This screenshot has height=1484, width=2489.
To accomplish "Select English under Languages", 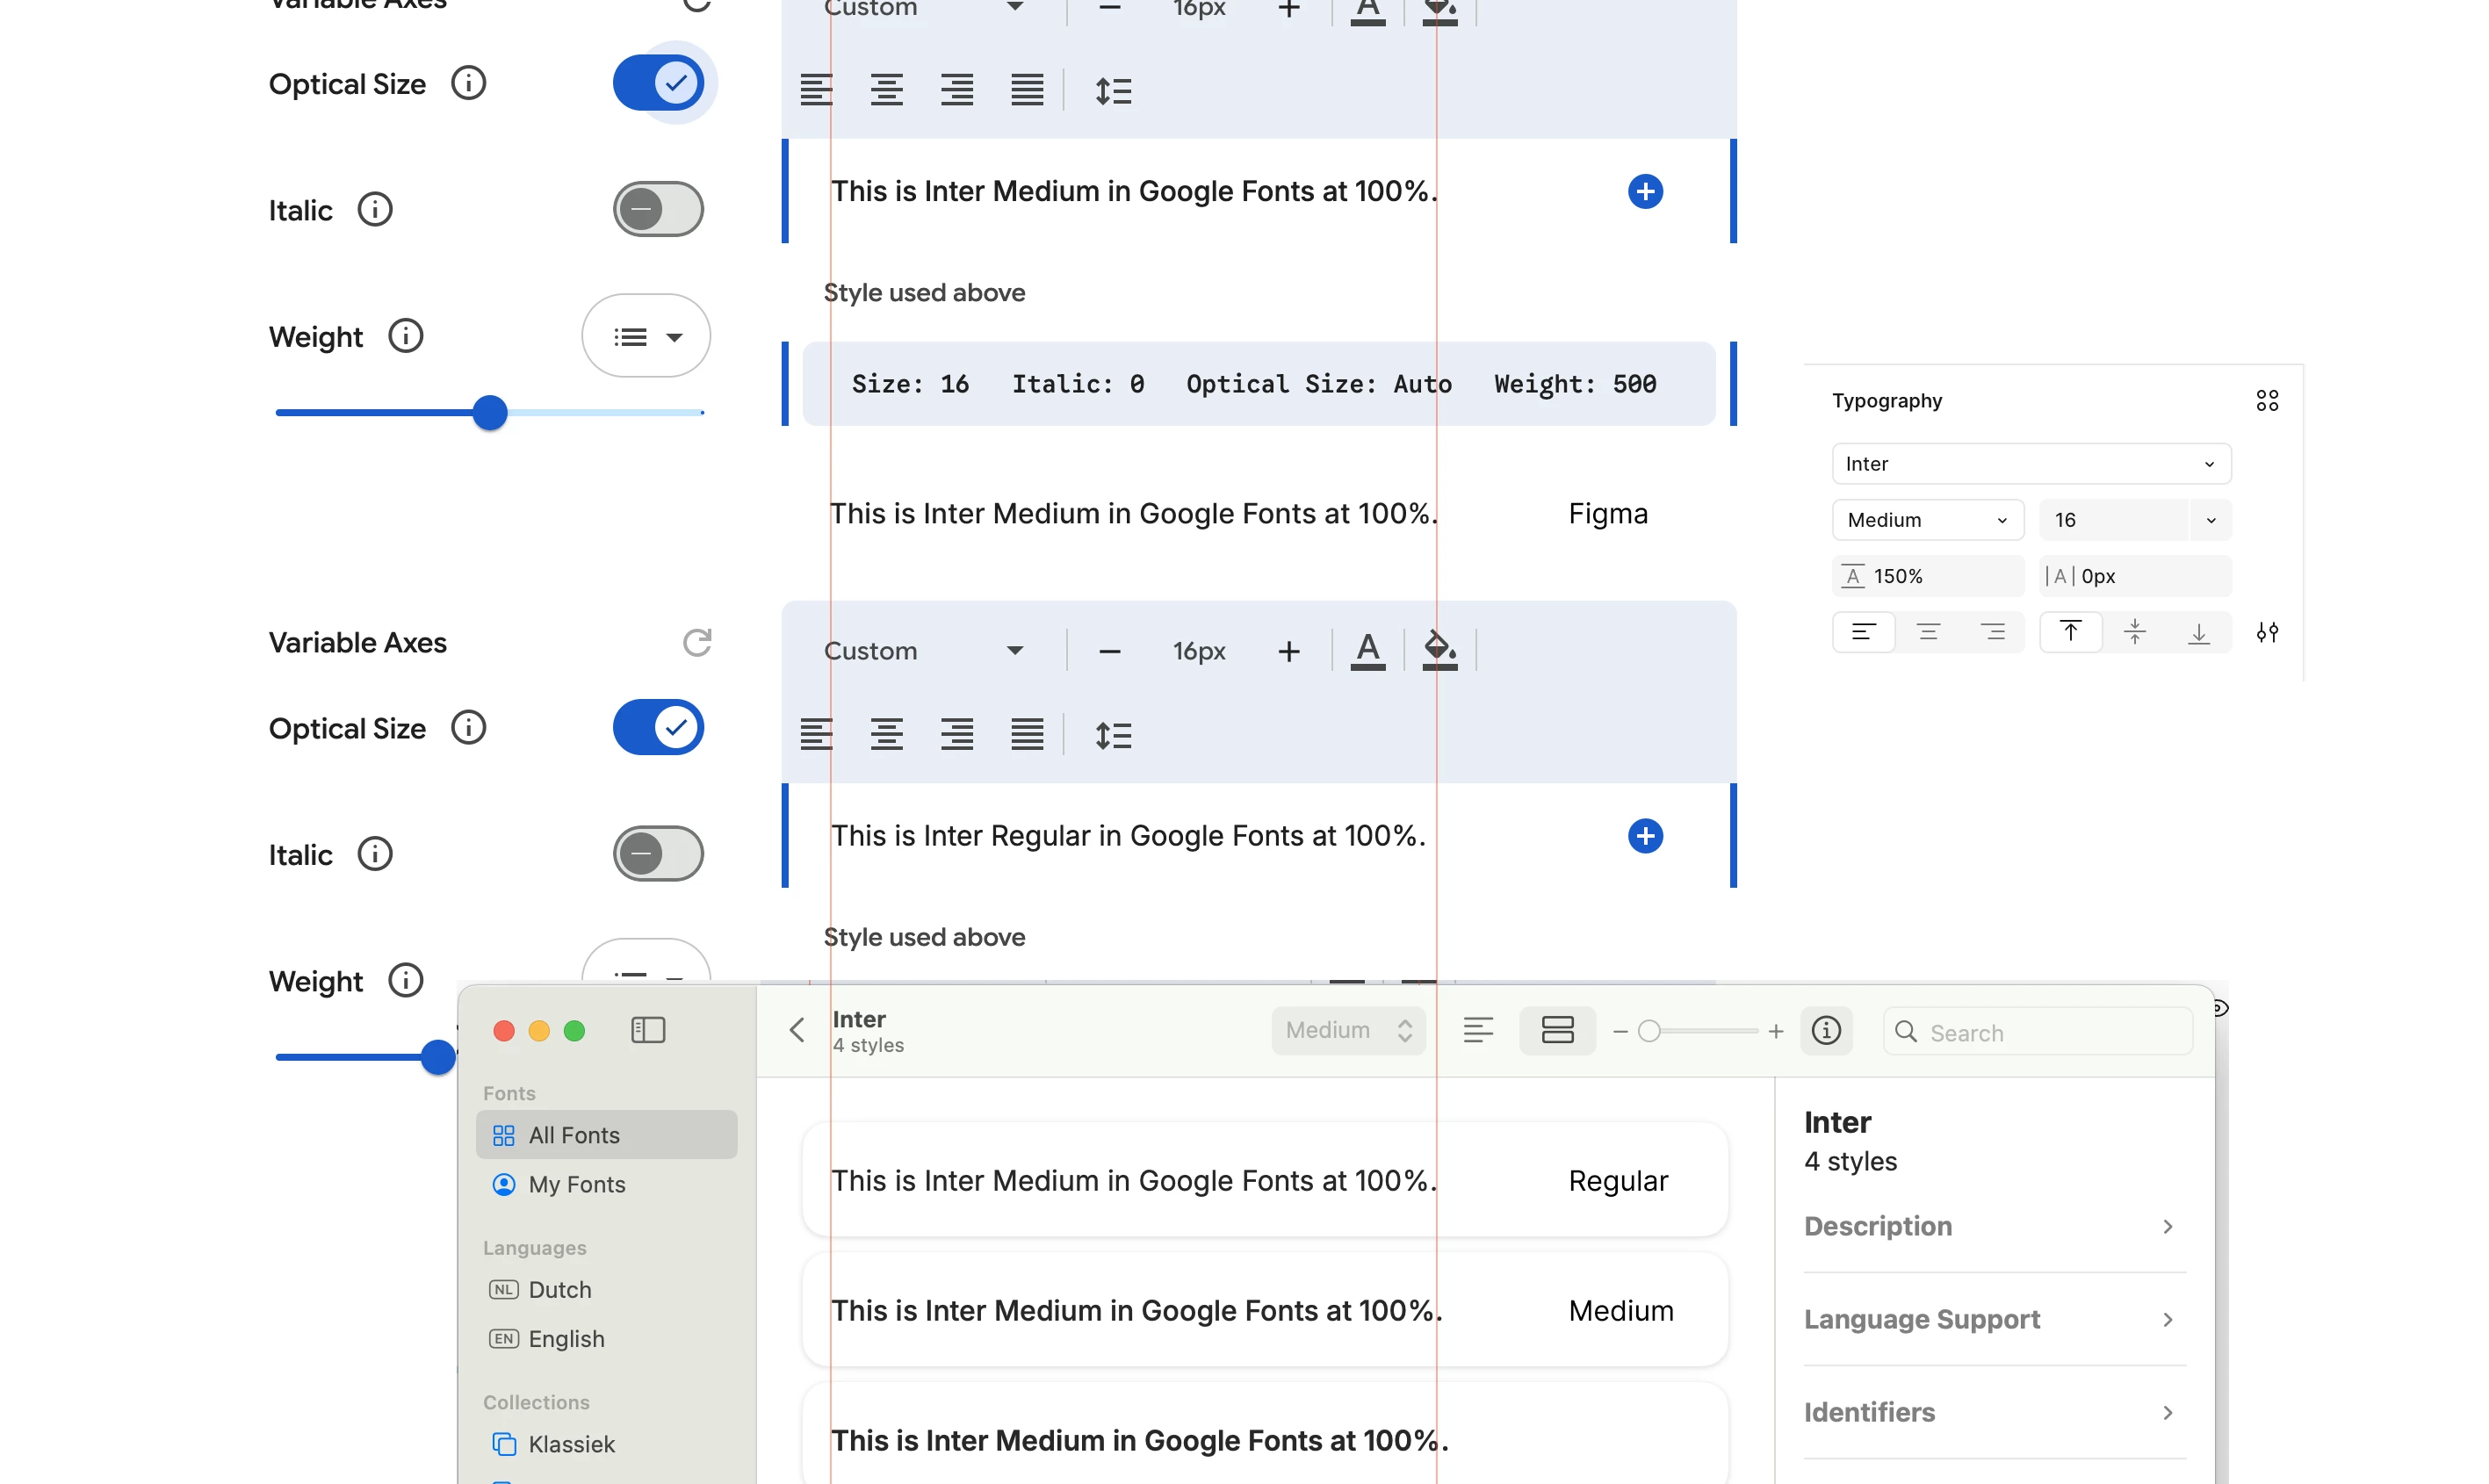I will click(x=566, y=1338).
